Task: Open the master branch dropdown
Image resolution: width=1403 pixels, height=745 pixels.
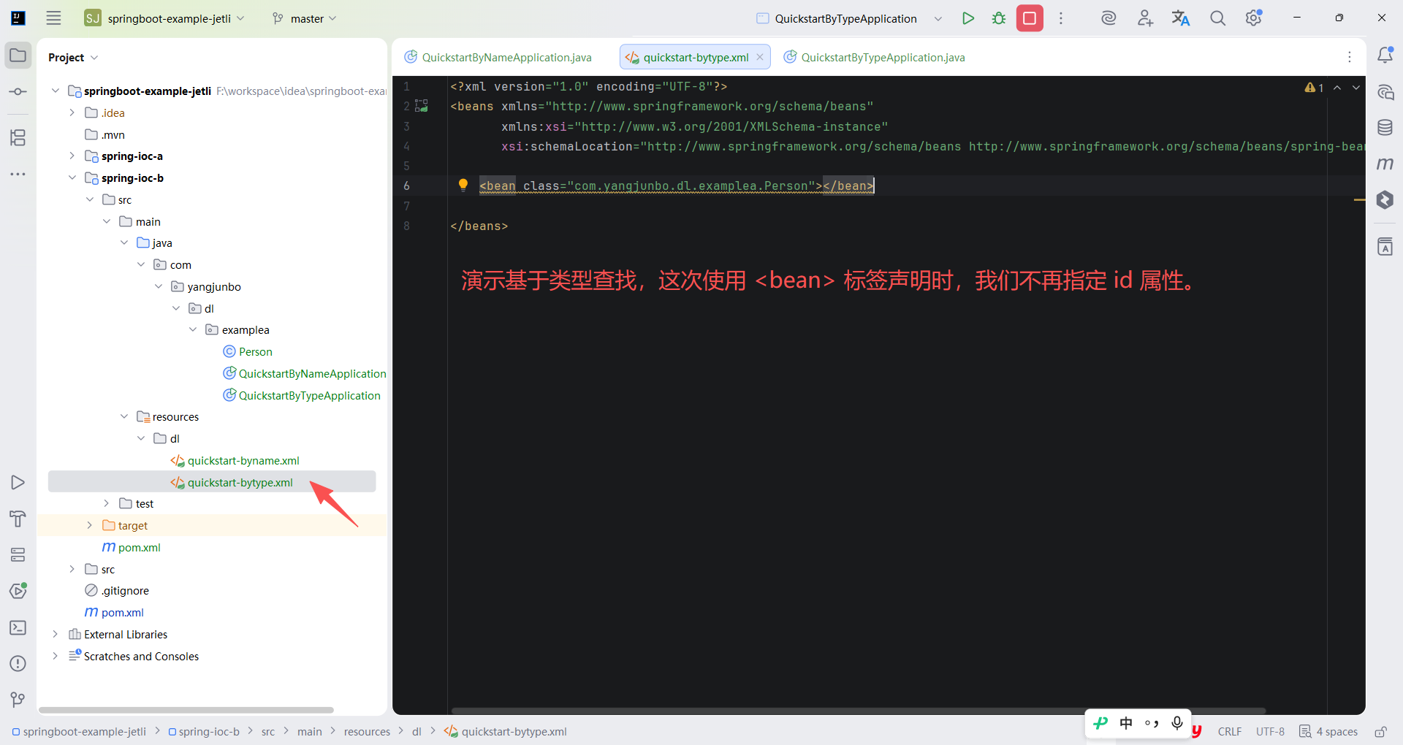Action: (305, 18)
